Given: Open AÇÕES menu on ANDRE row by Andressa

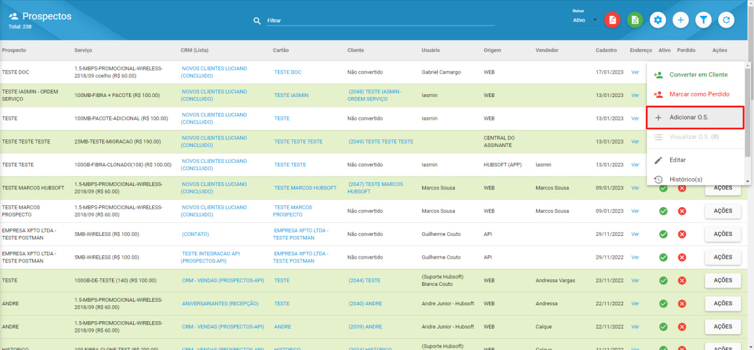Looking at the screenshot, I should [723, 304].
